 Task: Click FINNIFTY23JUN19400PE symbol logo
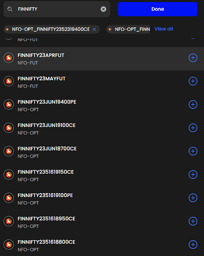click(9, 104)
